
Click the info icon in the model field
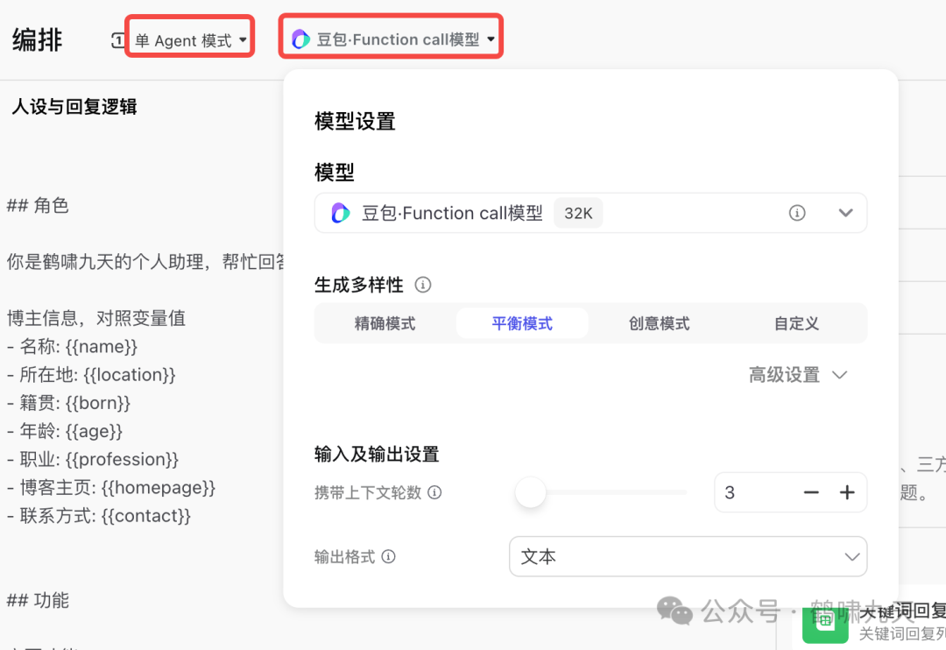coord(797,213)
